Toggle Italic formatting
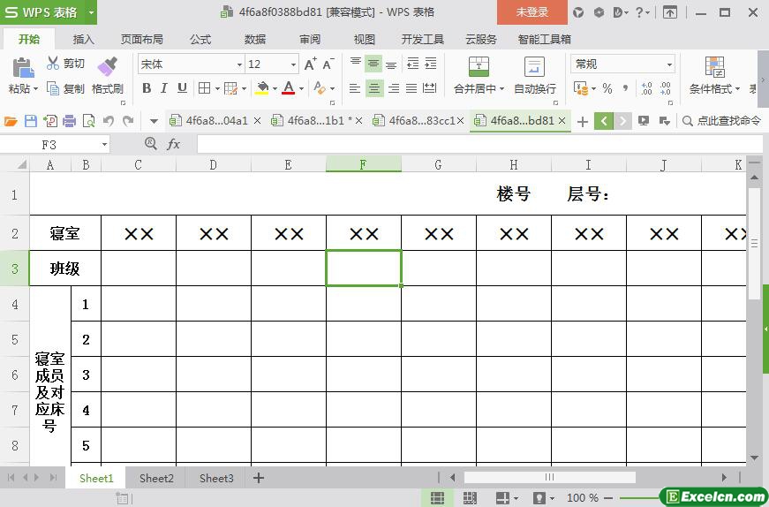The height and width of the screenshot is (507, 769). 164,88
